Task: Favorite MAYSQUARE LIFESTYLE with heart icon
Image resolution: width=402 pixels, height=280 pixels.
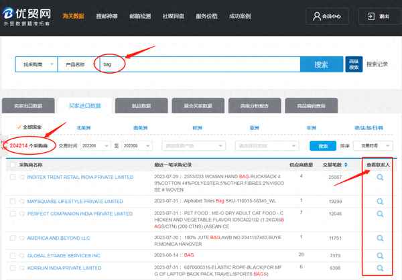Action: click(22, 201)
